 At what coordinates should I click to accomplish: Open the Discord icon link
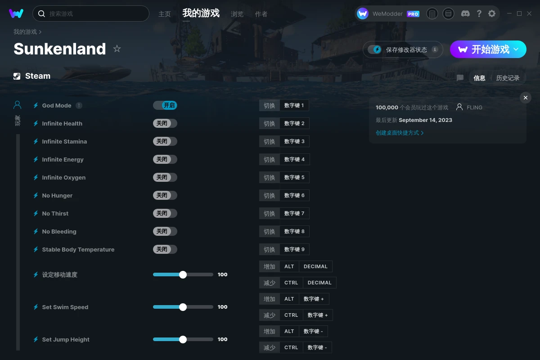click(x=466, y=13)
